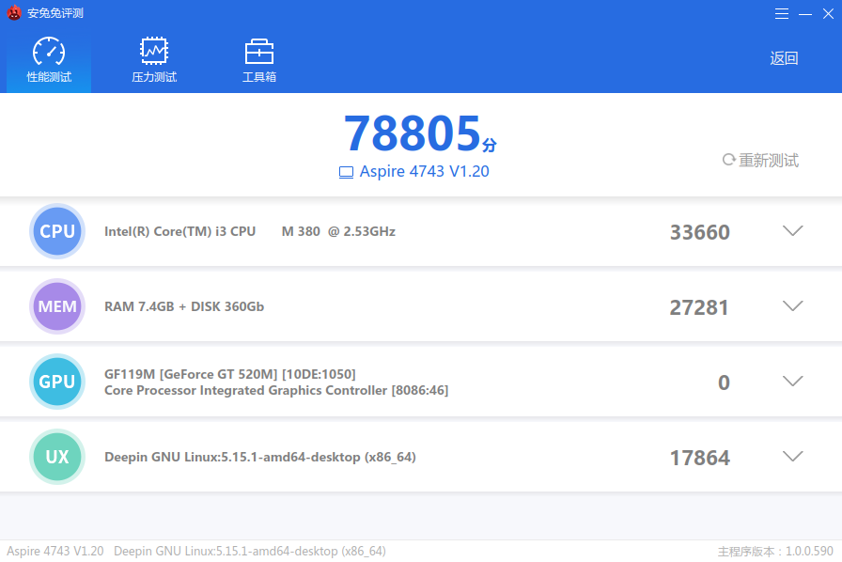Open the hamburger menu in title bar
This screenshot has width=842, height=562.
(782, 14)
